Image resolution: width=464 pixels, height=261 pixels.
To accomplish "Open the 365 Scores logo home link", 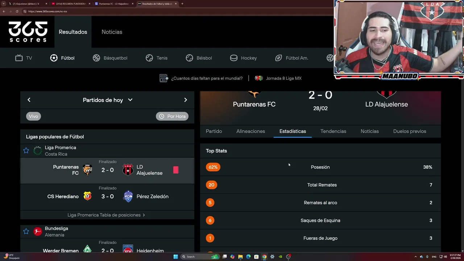I will click(28, 32).
